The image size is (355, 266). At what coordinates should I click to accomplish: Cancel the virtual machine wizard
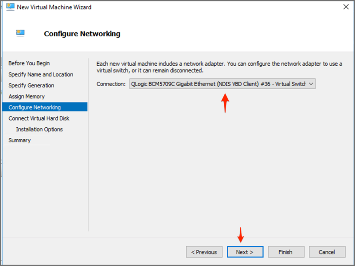[327, 252]
